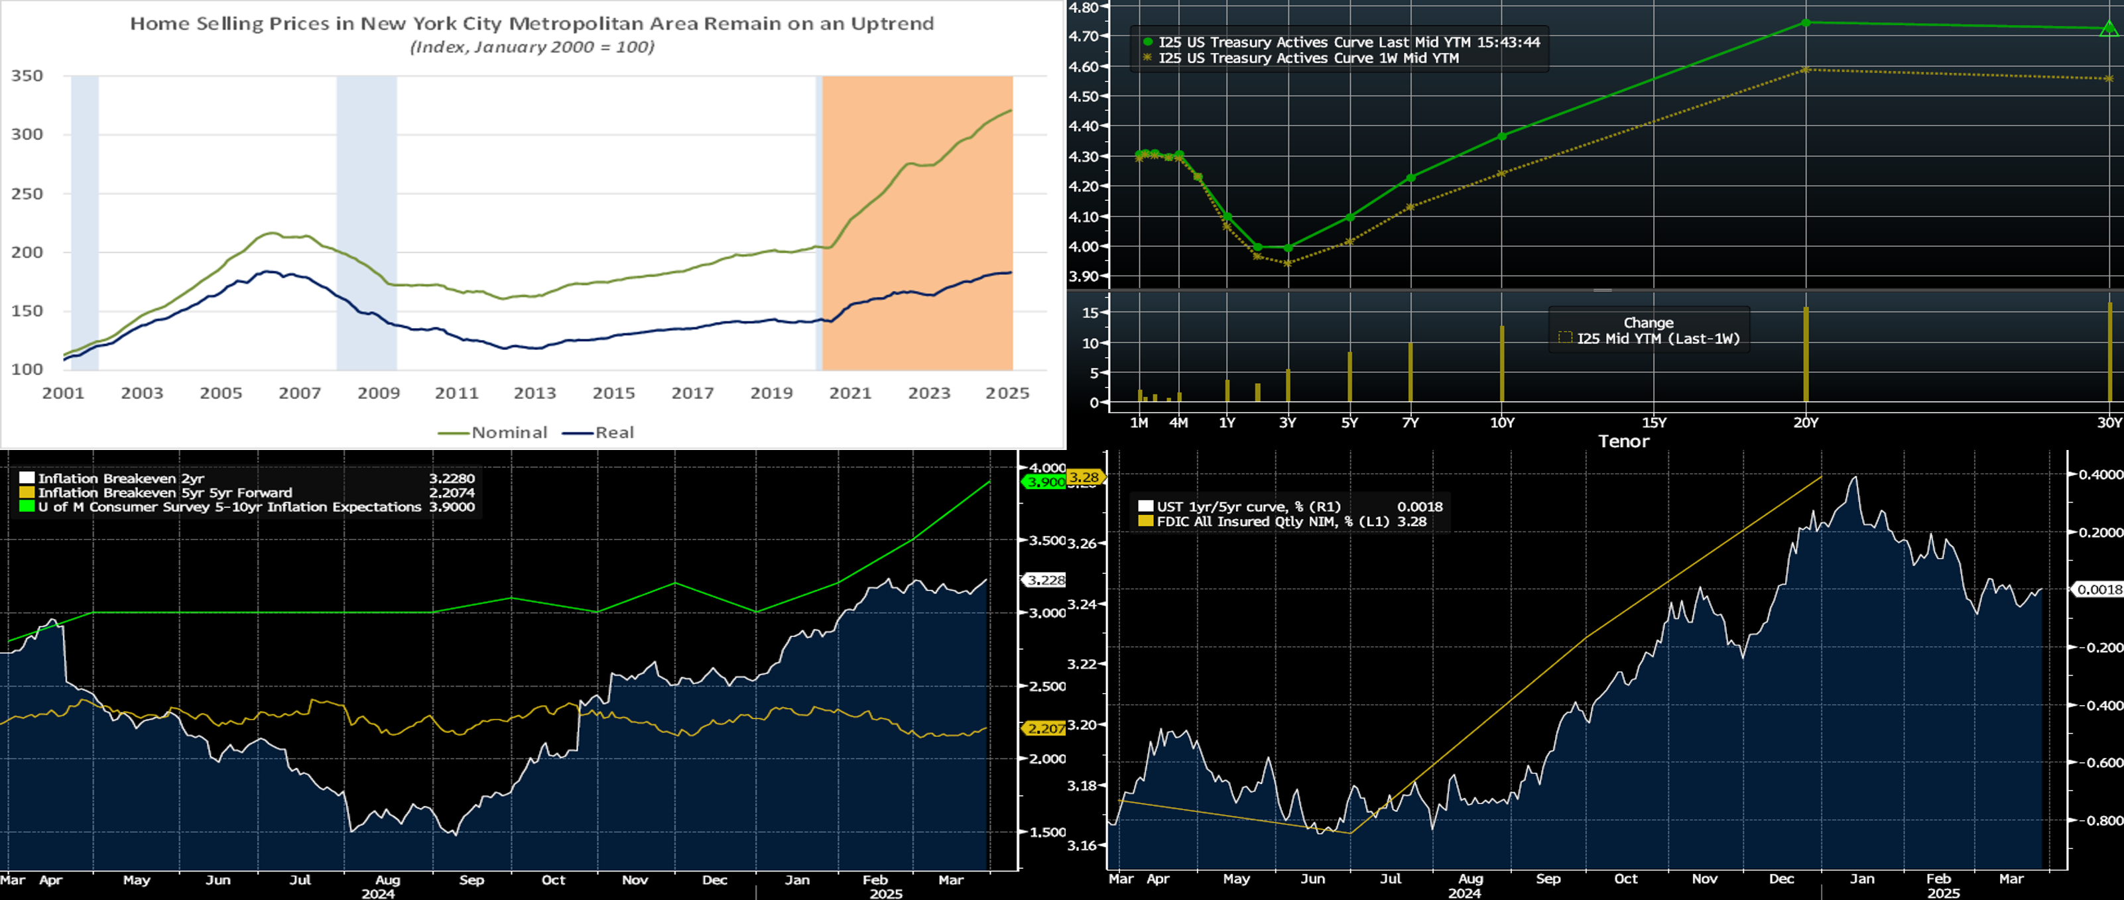The width and height of the screenshot is (2124, 900).
Task: Select the 20Y tenor axis label
Action: [x=1806, y=423]
